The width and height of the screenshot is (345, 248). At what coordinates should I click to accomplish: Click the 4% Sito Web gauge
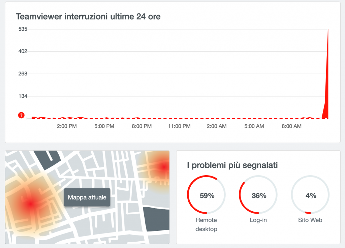click(310, 195)
